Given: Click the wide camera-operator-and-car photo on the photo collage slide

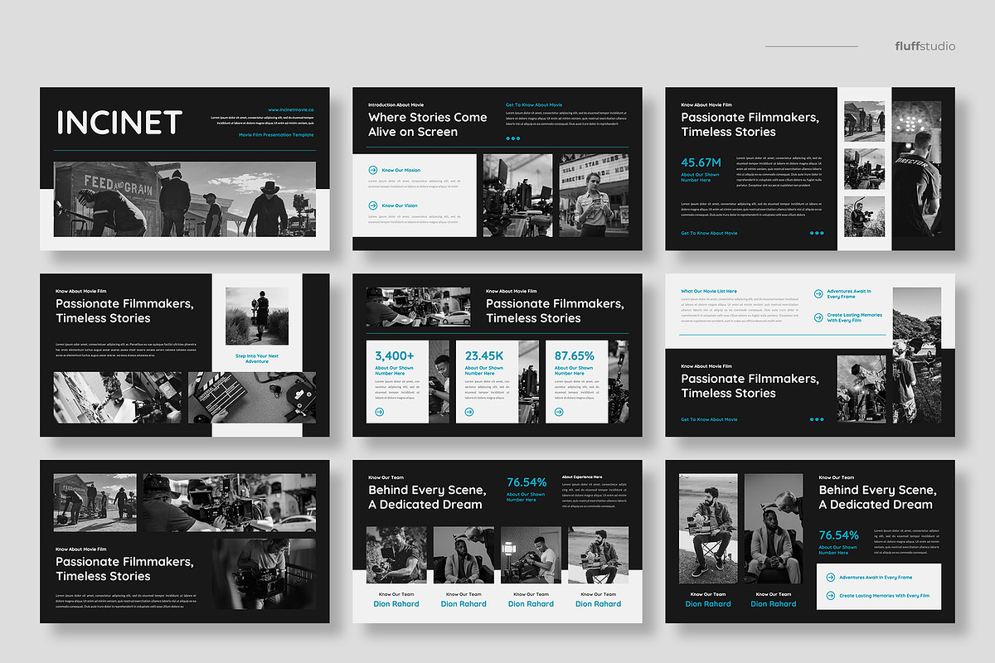Looking at the screenshot, I should tap(230, 503).
